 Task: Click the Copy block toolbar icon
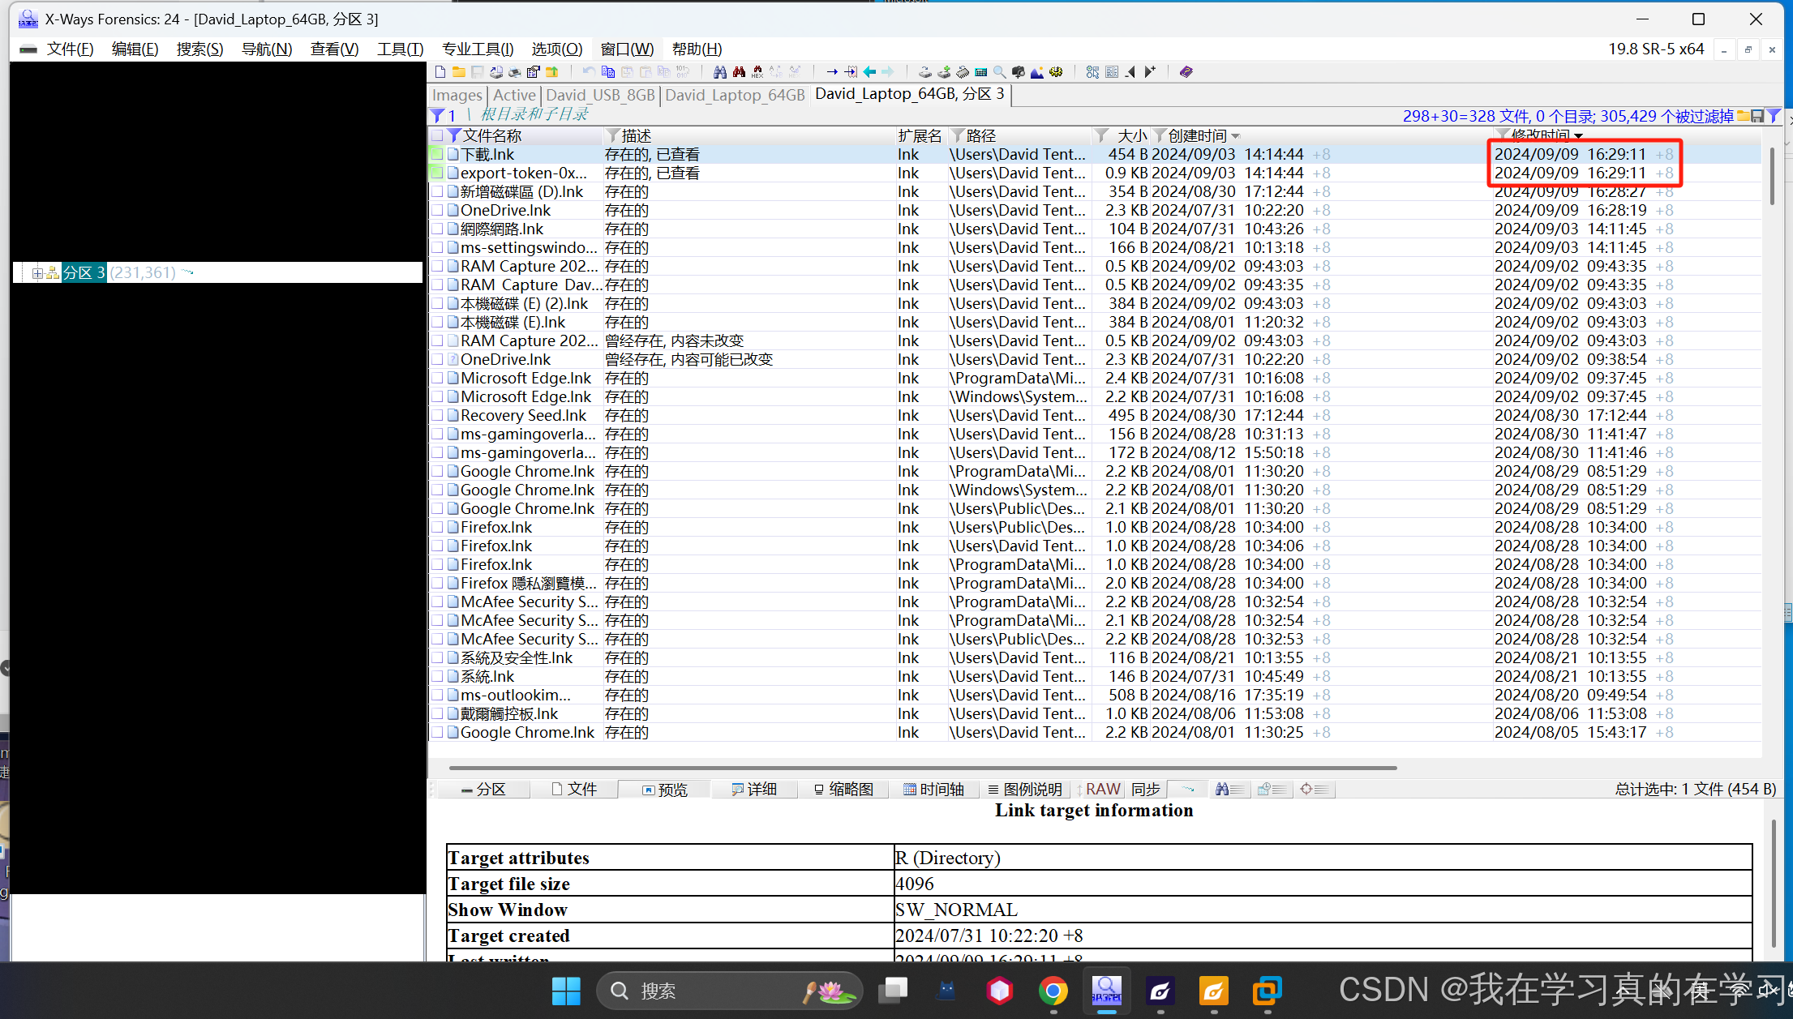pos(607,72)
